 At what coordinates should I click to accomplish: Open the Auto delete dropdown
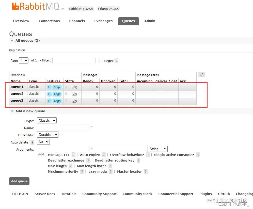(x=43, y=142)
